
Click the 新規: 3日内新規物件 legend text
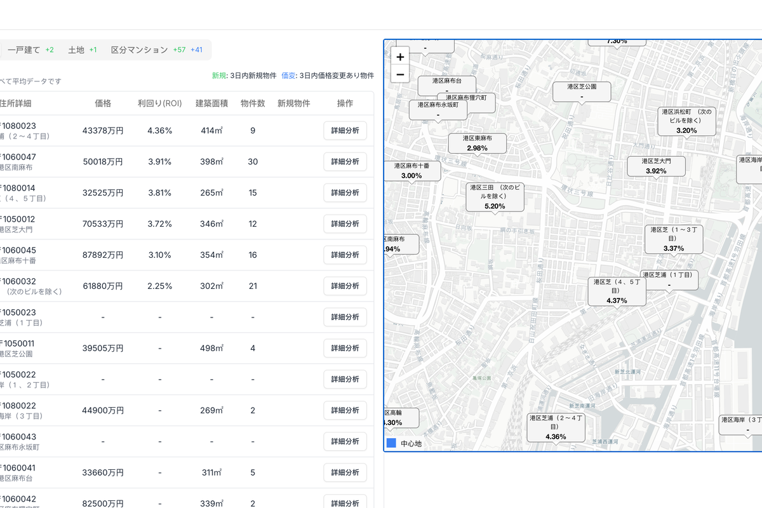244,75
